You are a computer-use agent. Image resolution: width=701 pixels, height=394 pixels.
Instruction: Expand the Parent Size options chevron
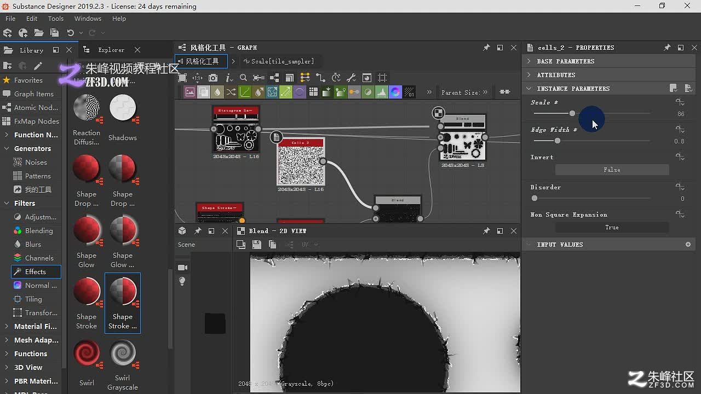[486, 92]
